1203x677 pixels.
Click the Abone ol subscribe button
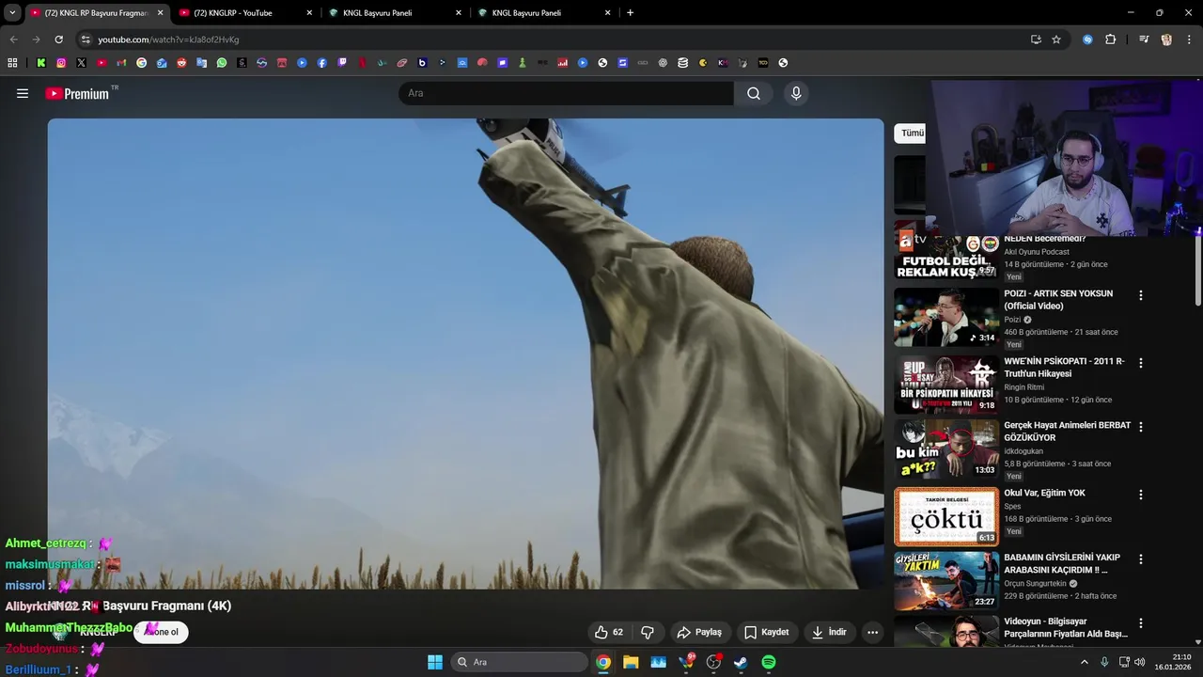[162, 632]
